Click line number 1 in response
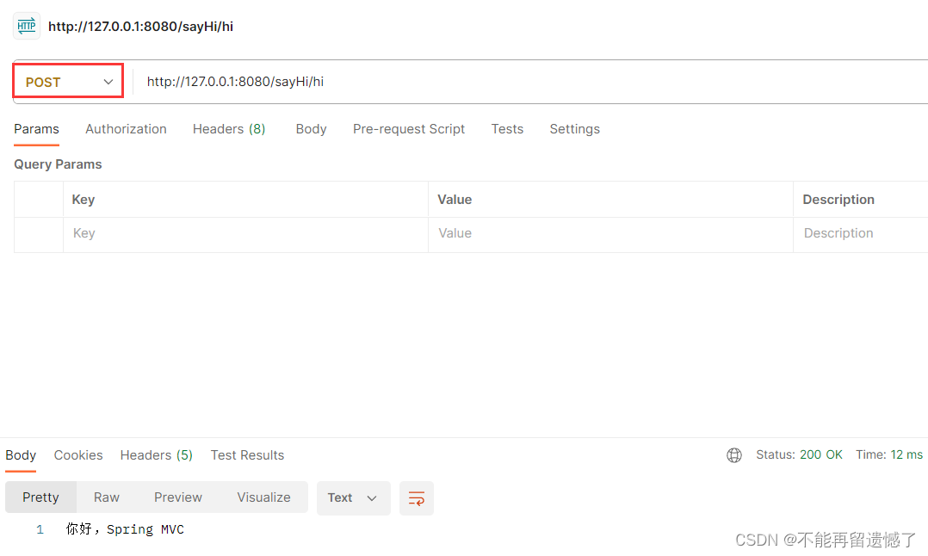928x556 pixels. (40, 529)
